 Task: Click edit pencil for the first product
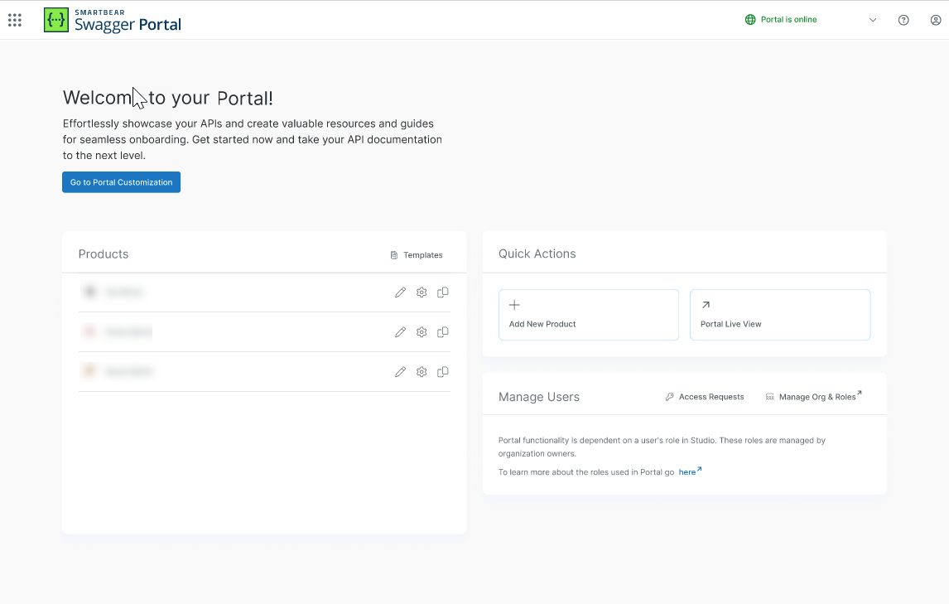click(400, 292)
